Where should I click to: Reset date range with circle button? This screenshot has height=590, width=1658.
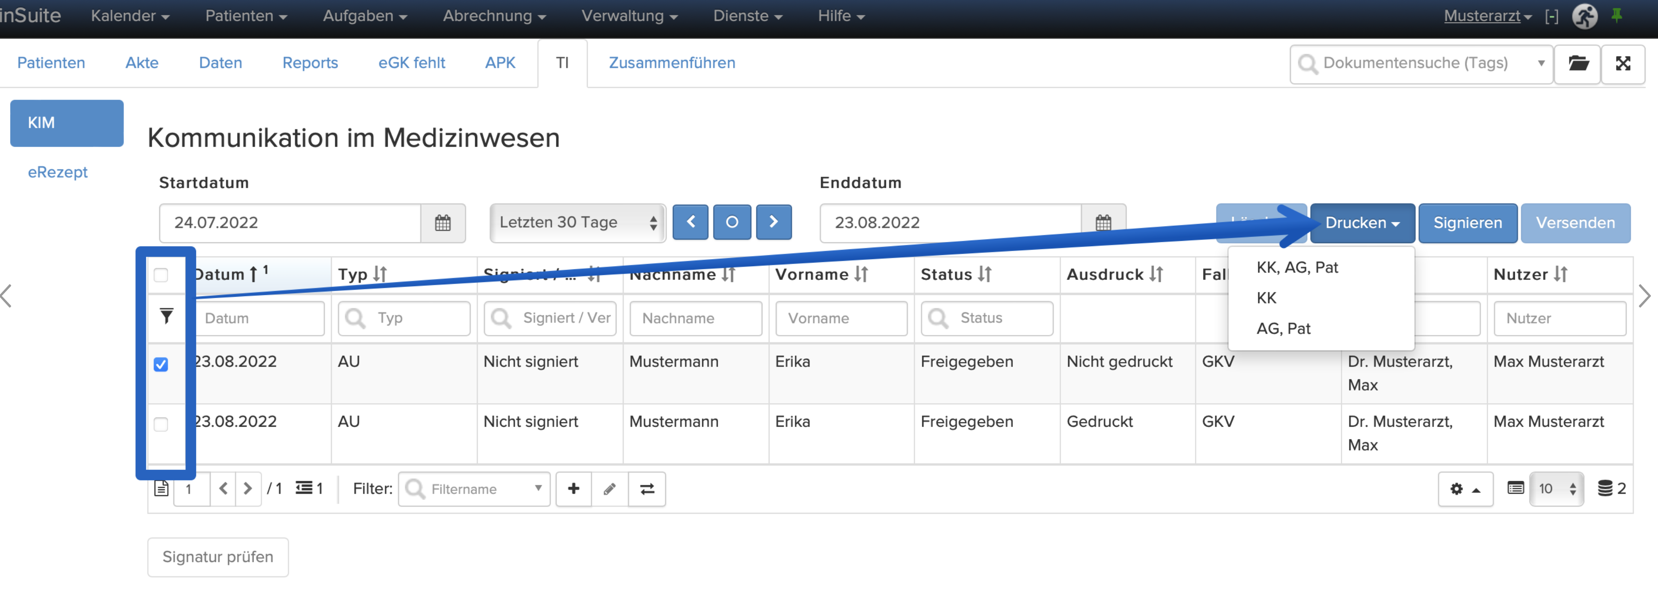(x=732, y=223)
